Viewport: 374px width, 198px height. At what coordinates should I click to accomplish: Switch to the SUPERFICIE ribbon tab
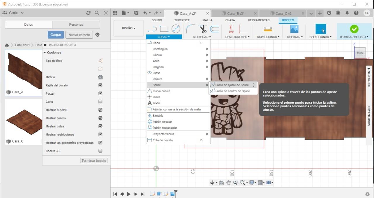[x=182, y=20]
